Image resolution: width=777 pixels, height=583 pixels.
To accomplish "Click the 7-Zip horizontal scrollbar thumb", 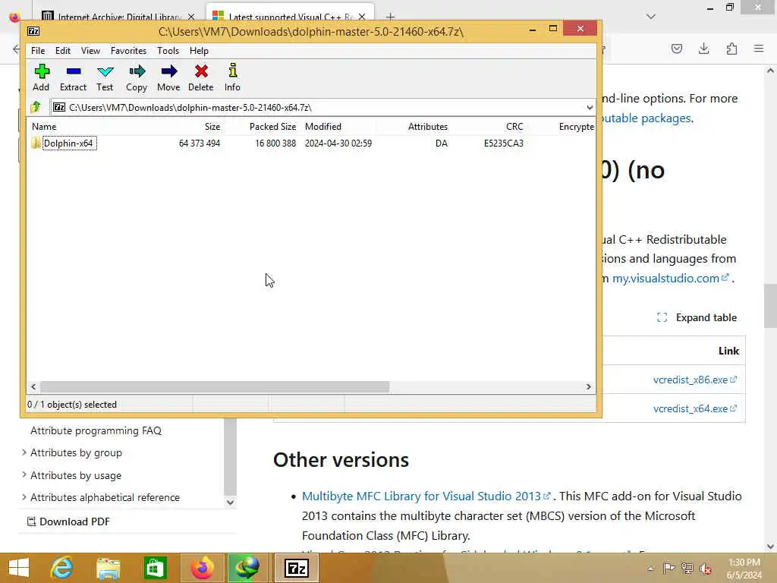I will 215,386.
